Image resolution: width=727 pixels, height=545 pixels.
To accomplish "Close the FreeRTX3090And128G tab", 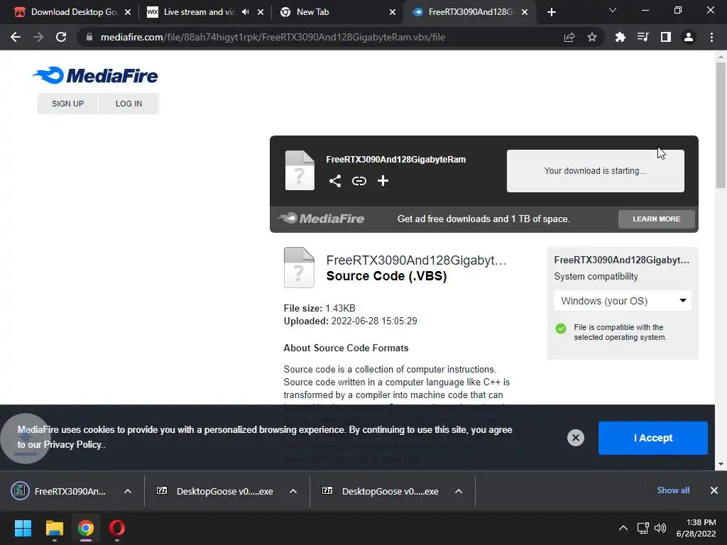I will tap(525, 12).
